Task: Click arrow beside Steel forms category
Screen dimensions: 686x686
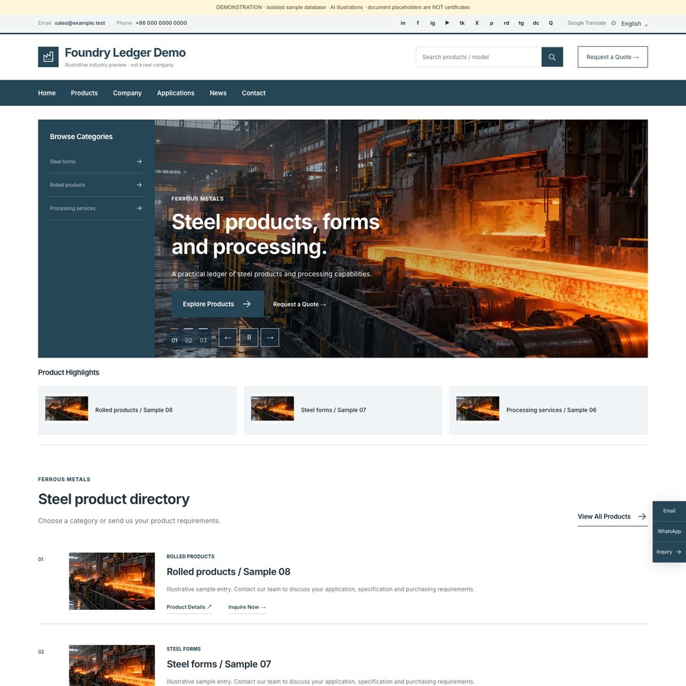Action: tap(139, 161)
